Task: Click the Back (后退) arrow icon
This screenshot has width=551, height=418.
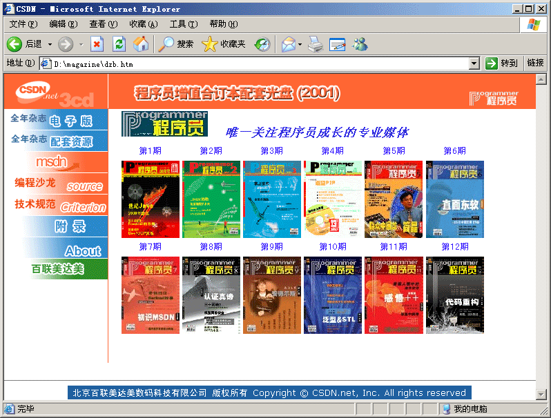Action: [x=14, y=44]
